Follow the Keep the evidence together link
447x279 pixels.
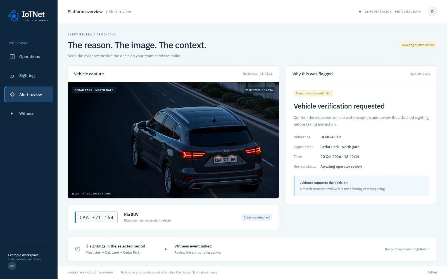(407, 249)
